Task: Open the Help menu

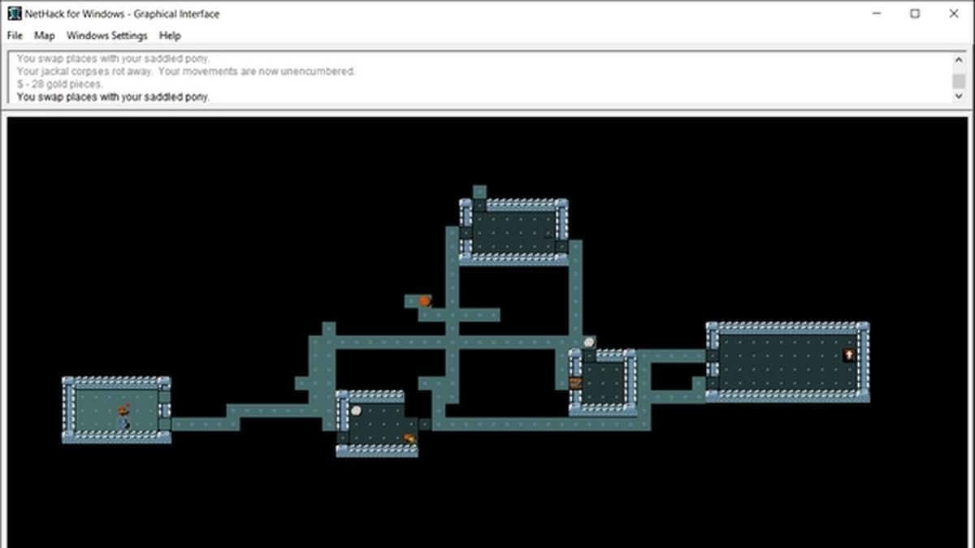Action: [x=171, y=36]
